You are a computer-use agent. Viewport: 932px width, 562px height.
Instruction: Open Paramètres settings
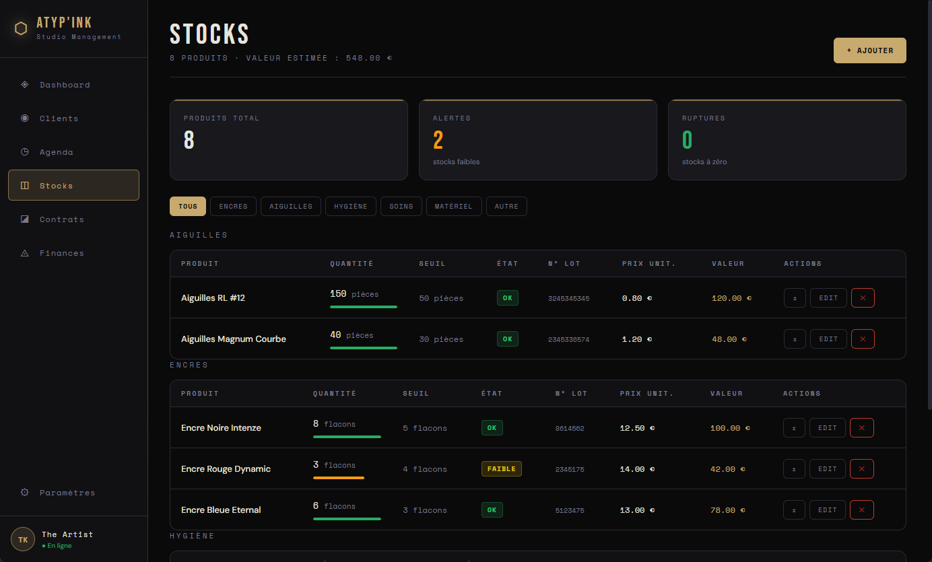tap(73, 493)
